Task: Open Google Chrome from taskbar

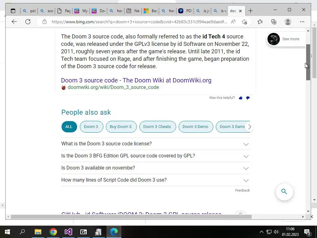Action: pos(53,232)
